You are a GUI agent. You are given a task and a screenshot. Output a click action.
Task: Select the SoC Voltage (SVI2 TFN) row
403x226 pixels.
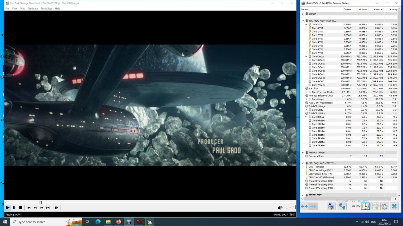[349, 174]
